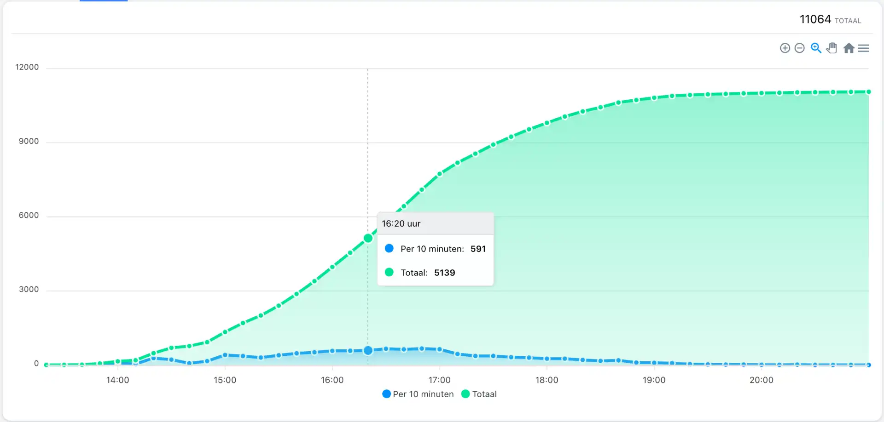Click the 11064 TOTAAL counter
The height and width of the screenshot is (422, 884).
pyautogui.click(x=830, y=19)
